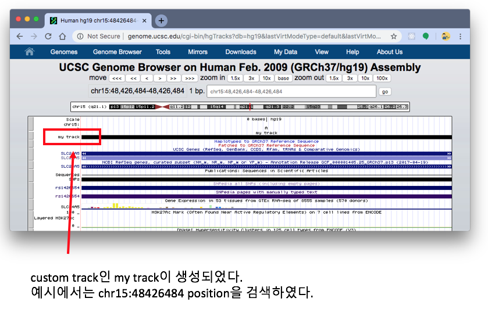Zoom out 3x
488x309 pixels.
pyautogui.click(x=350, y=78)
